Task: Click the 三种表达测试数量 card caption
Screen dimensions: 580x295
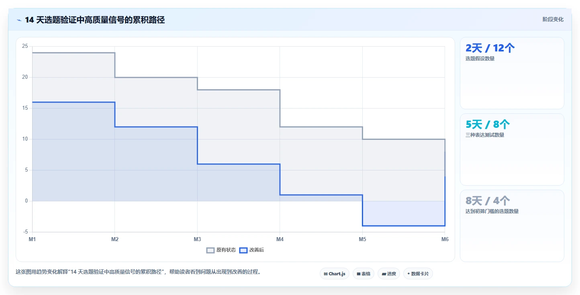Action: [485, 135]
